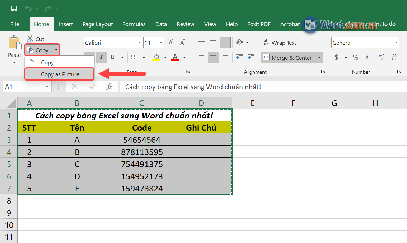Apply the yellow fill color bucket
Viewport: 407px width, 243px height.
pos(156,57)
